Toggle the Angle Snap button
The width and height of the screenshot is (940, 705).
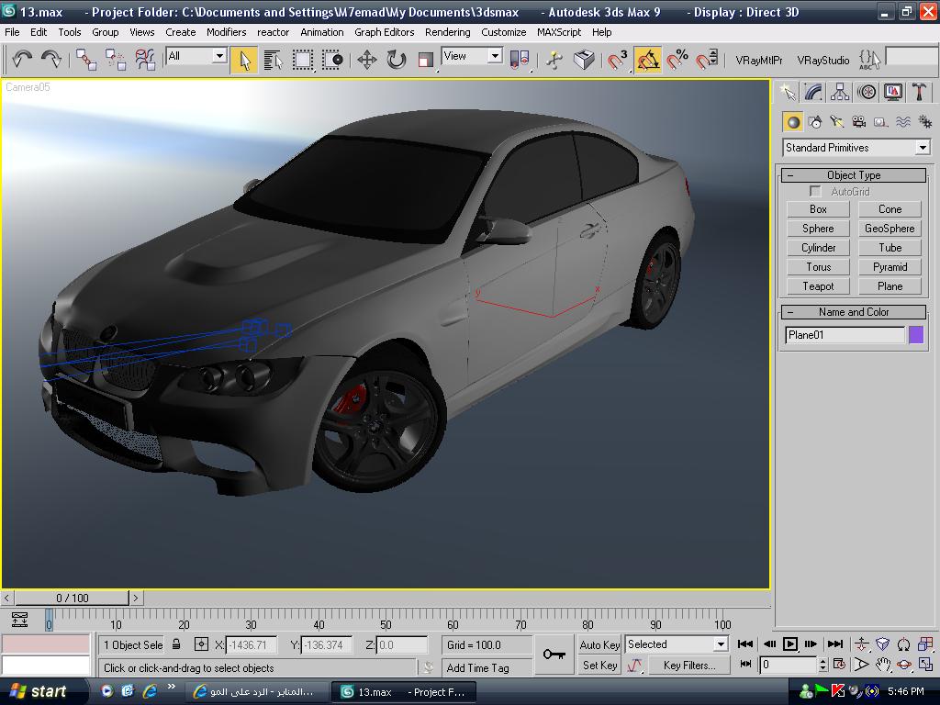click(x=647, y=60)
